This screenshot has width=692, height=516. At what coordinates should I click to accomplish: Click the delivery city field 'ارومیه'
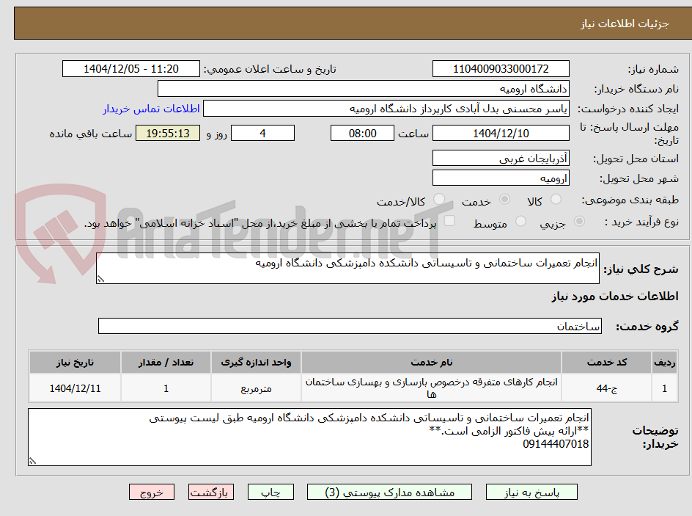(501, 178)
